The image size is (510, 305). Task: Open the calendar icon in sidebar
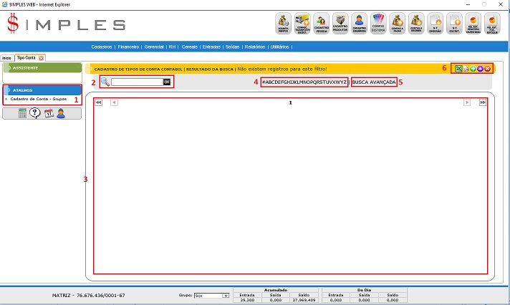[49, 114]
